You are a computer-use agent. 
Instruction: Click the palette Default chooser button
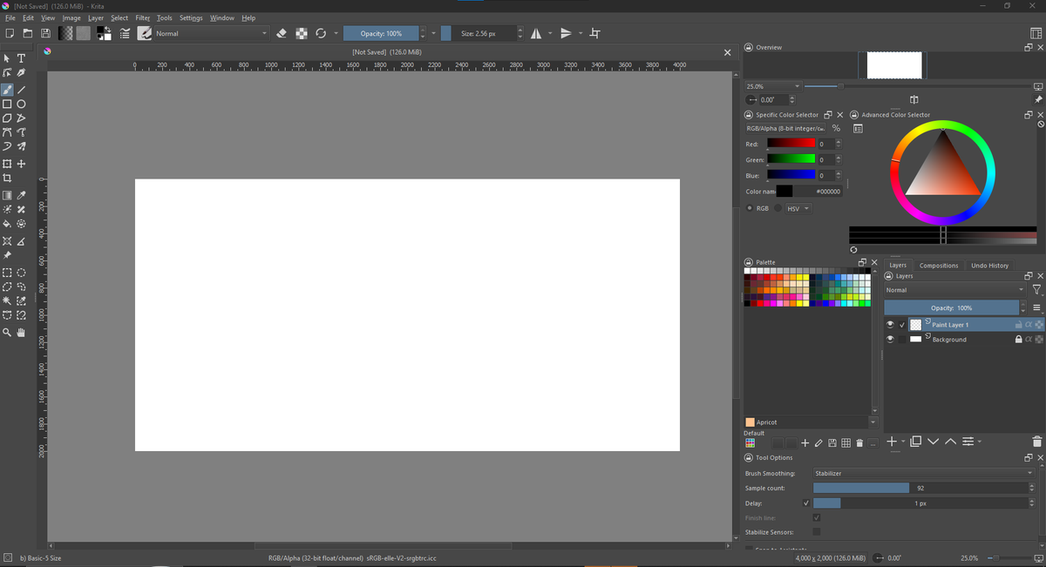(x=751, y=443)
